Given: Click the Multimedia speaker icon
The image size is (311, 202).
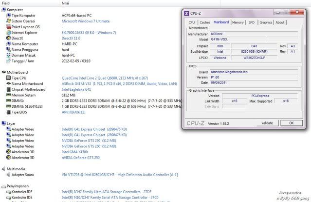Looking at the screenshot, I should pyautogui.click(x=3, y=169).
